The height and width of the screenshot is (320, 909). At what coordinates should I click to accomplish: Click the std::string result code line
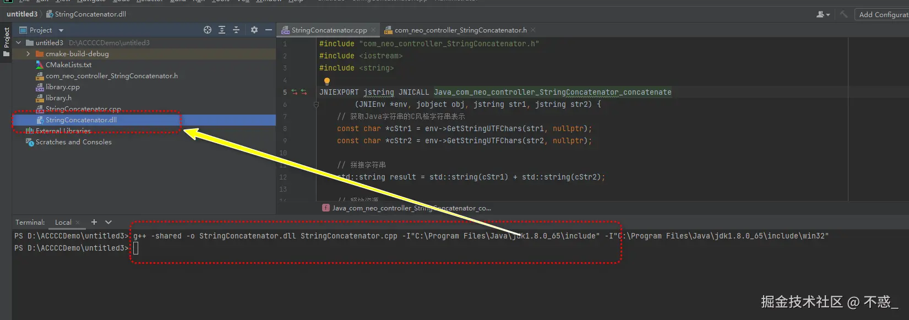tap(471, 177)
